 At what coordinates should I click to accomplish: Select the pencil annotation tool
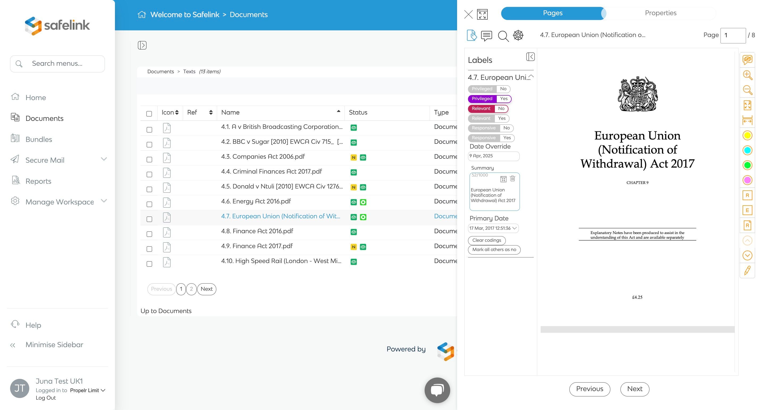pos(747,270)
